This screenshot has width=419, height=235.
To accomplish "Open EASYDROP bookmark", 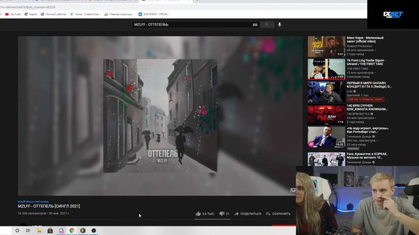I will [154, 14].
